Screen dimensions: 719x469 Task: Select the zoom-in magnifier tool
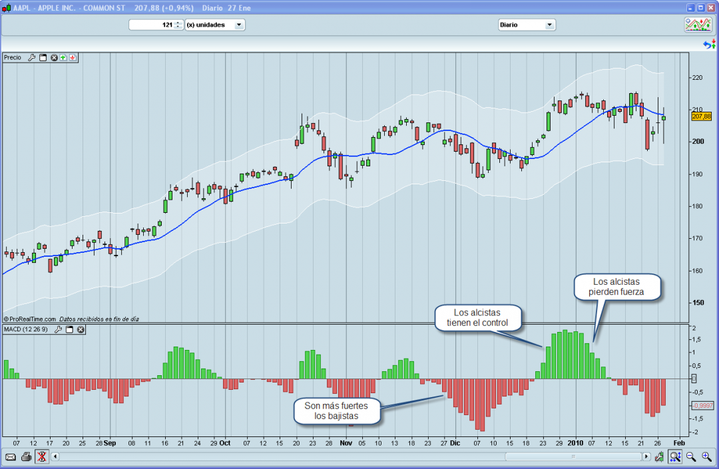706,457
